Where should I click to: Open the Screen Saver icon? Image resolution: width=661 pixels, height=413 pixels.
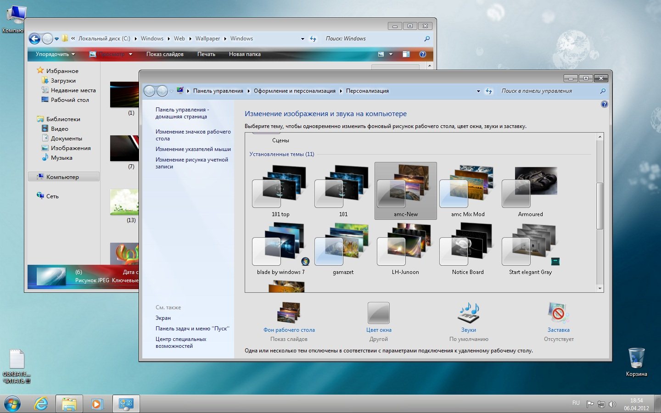(x=558, y=313)
